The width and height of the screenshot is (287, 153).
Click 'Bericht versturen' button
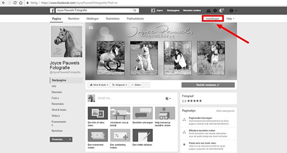tap(208, 85)
